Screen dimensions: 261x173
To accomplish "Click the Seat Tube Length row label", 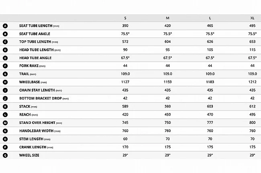I will [39, 26].
